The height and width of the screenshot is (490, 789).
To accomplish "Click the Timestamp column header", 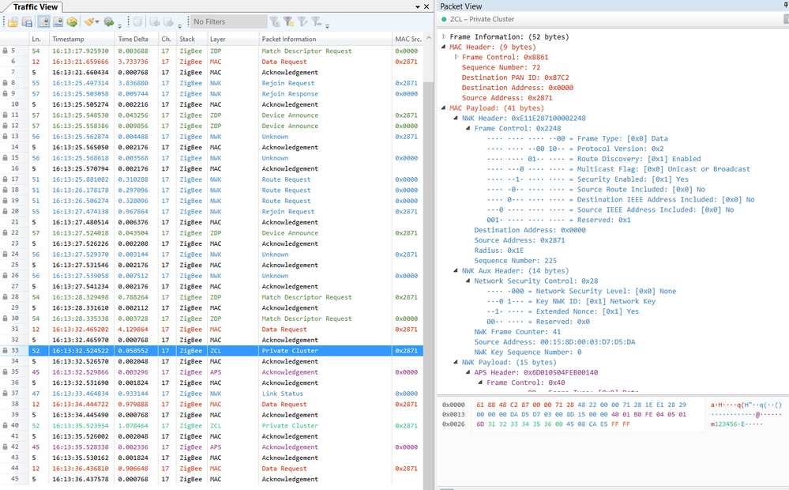I will click(68, 39).
